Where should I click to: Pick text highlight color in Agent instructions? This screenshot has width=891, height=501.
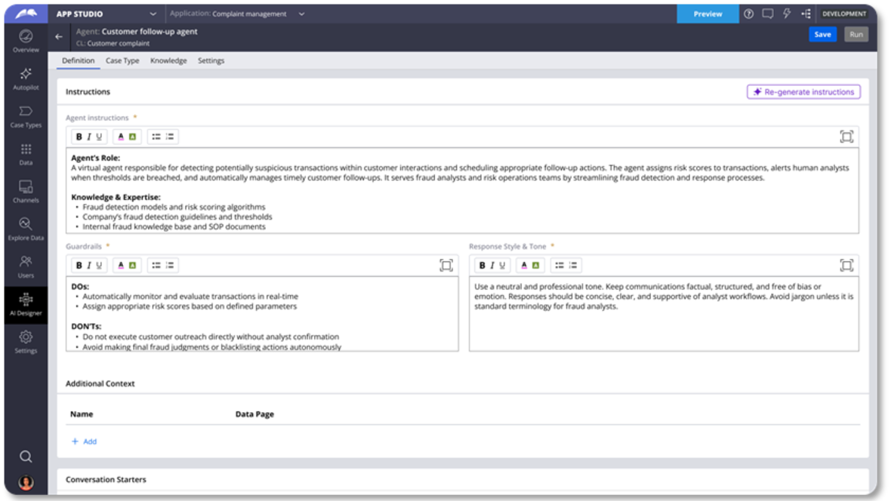[132, 137]
